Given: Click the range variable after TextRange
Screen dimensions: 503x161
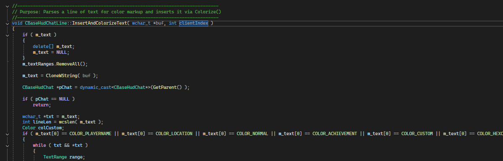Looking at the screenshot, I should click(76, 157).
